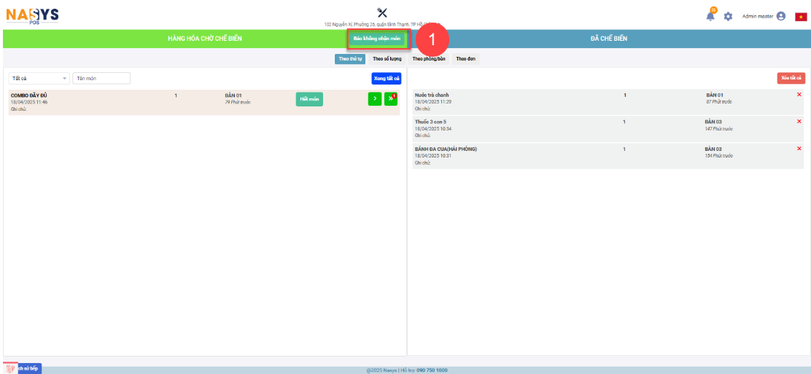Open the settings gear icon
Image resolution: width=811 pixels, height=374 pixels.
728,16
